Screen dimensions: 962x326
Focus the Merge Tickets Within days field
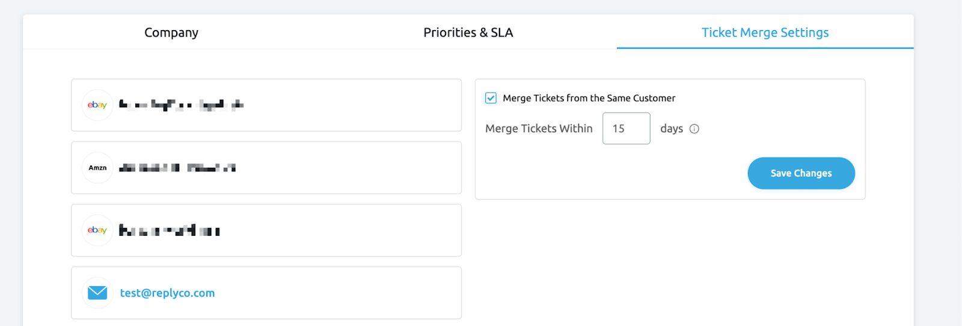[x=627, y=128]
